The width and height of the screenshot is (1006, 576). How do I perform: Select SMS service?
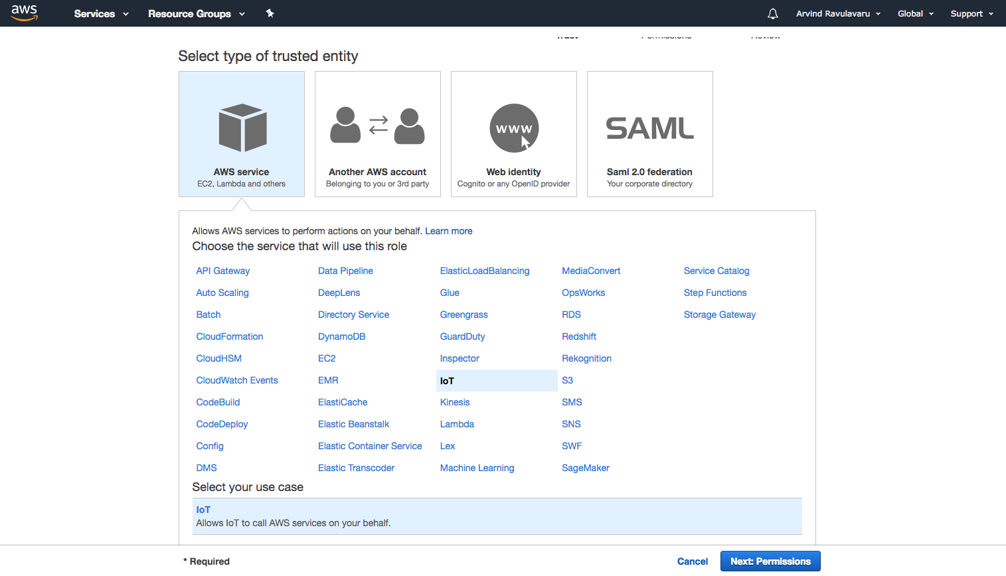pos(572,402)
